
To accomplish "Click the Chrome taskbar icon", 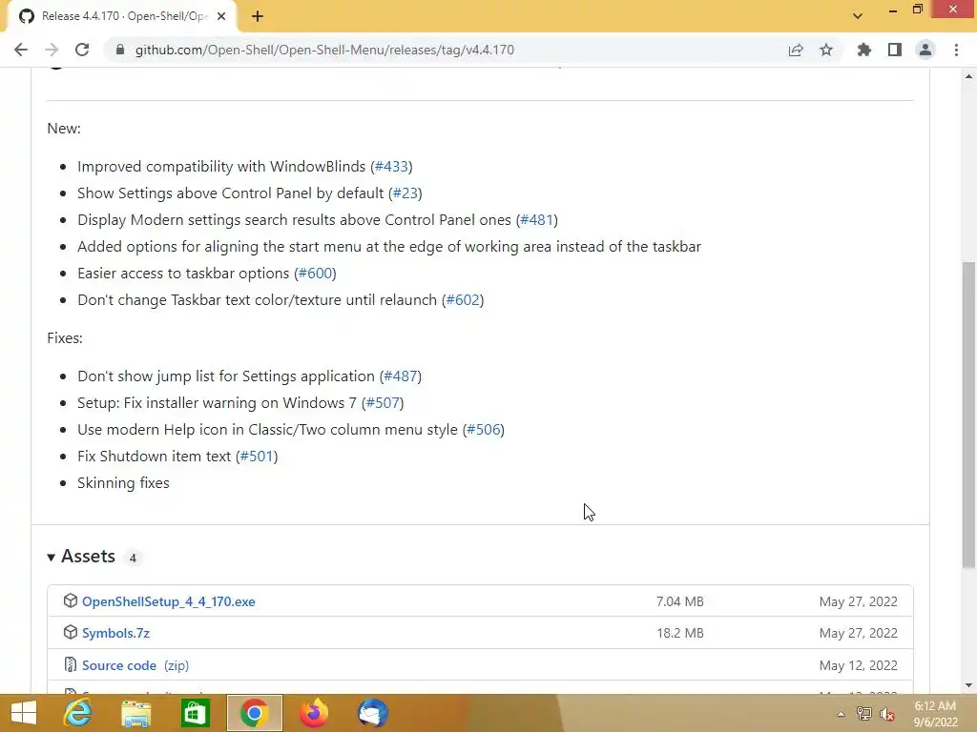I will [x=254, y=713].
